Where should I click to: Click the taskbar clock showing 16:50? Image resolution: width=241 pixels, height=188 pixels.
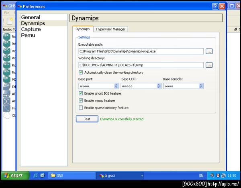pyautogui.click(x=232, y=176)
